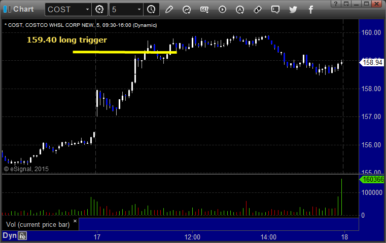
Task: Open the help question mark button
Action: (x=336, y=4)
